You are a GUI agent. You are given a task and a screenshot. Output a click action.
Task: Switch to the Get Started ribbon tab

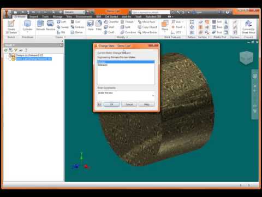pos(111,16)
